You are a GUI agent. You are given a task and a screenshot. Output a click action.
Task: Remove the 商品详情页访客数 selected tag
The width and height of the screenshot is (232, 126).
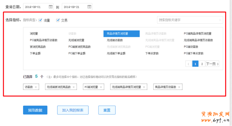click(x=179, y=87)
